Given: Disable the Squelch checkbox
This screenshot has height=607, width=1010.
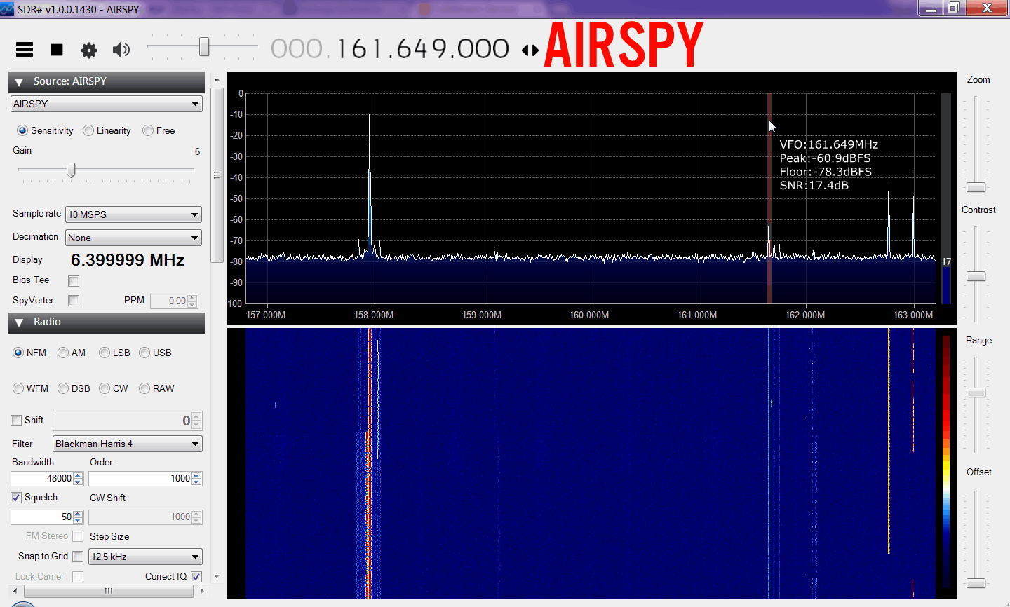Looking at the screenshot, I should [16, 498].
